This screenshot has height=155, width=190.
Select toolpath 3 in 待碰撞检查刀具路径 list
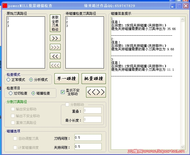pyautogui.click(x=85, y=26)
